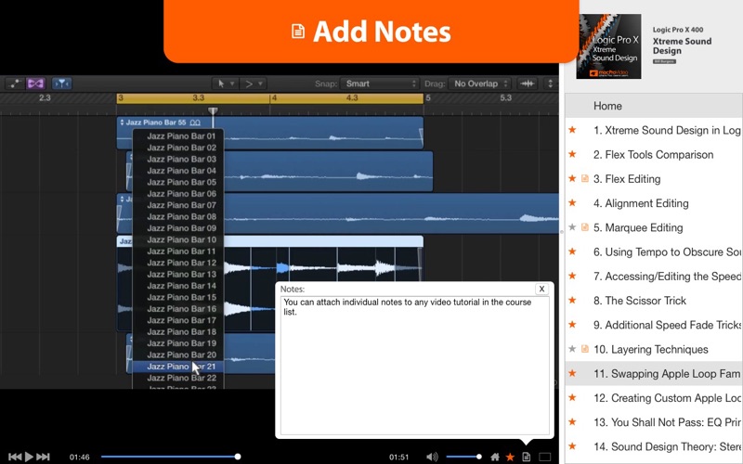Toggle the blue Catch playhead button

point(61,84)
